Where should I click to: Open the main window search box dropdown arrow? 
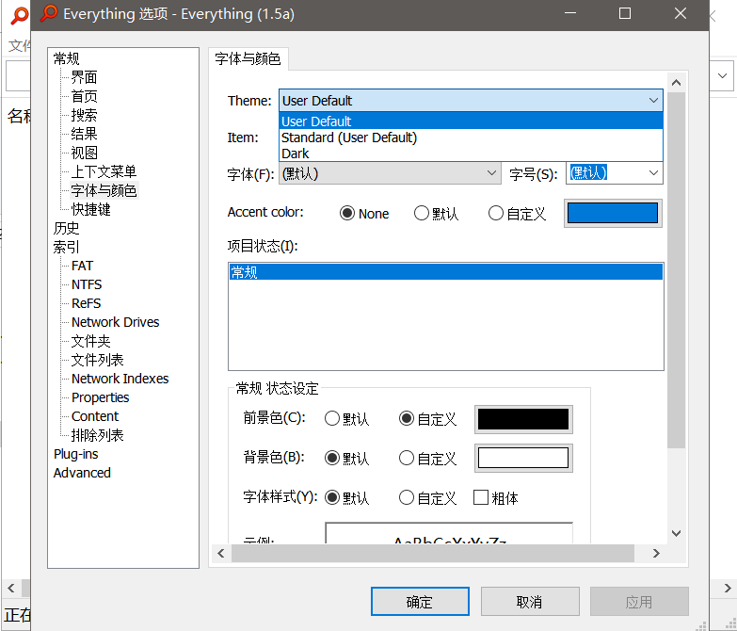click(723, 75)
